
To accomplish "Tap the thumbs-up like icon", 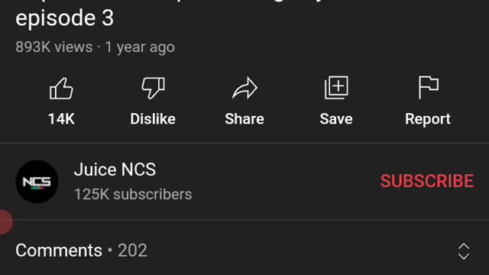I will [x=61, y=89].
